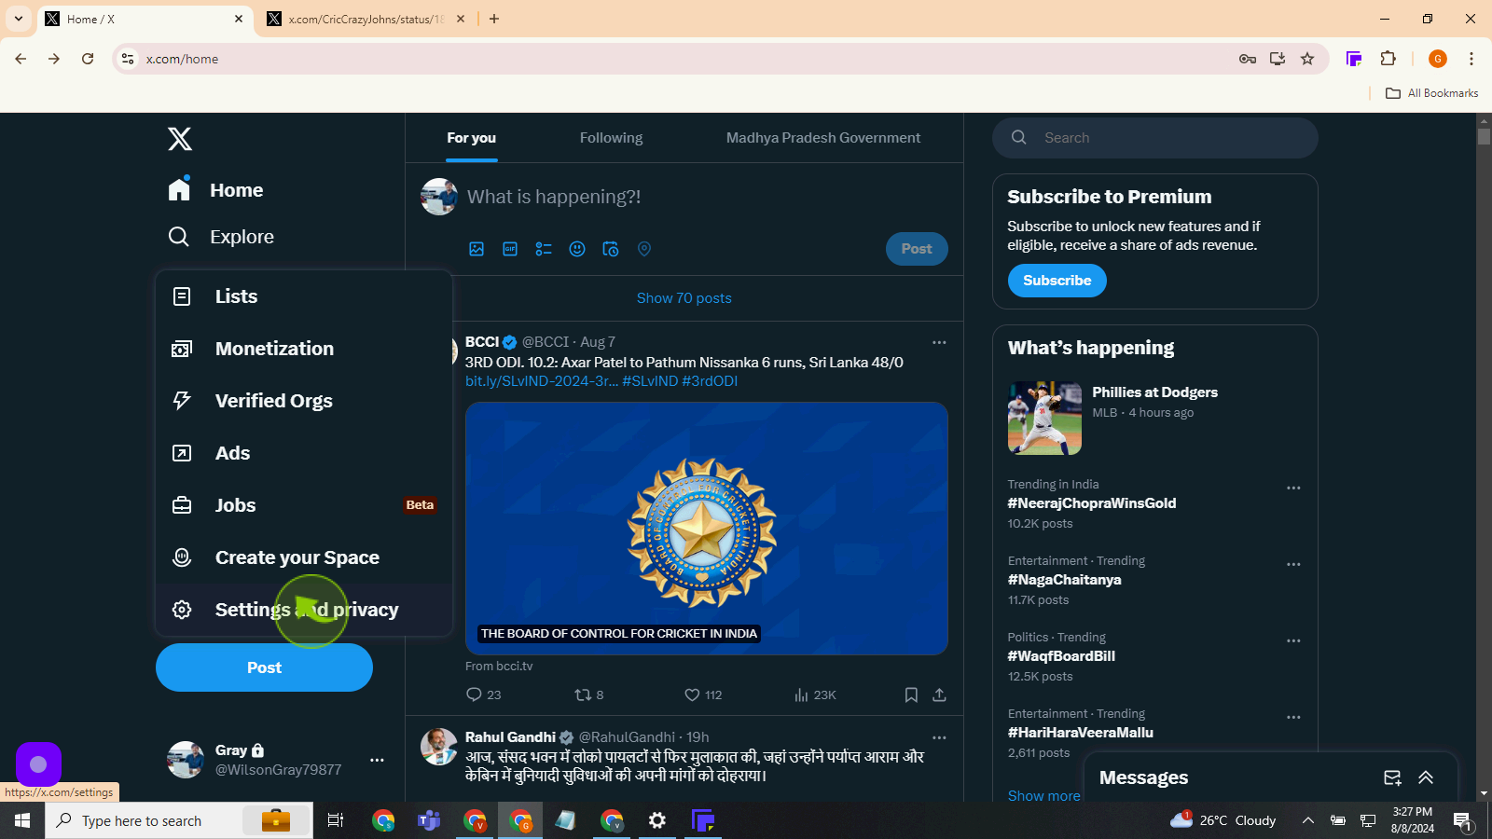Open the Explore navigation item

point(221,237)
